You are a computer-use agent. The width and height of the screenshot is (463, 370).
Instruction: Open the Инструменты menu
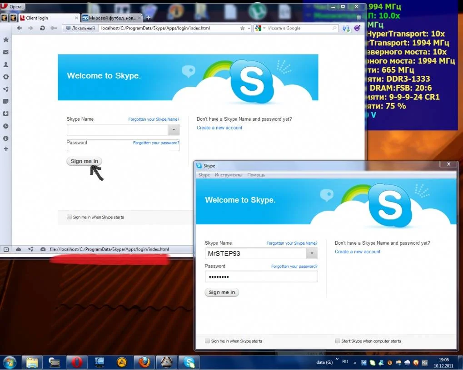coord(229,175)
